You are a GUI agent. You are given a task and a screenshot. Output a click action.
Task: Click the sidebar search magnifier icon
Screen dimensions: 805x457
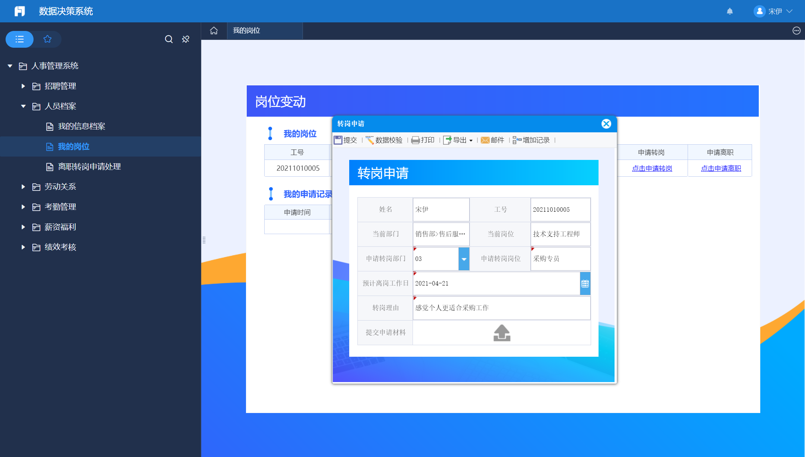pyautogui.click(x=169, y=39)
